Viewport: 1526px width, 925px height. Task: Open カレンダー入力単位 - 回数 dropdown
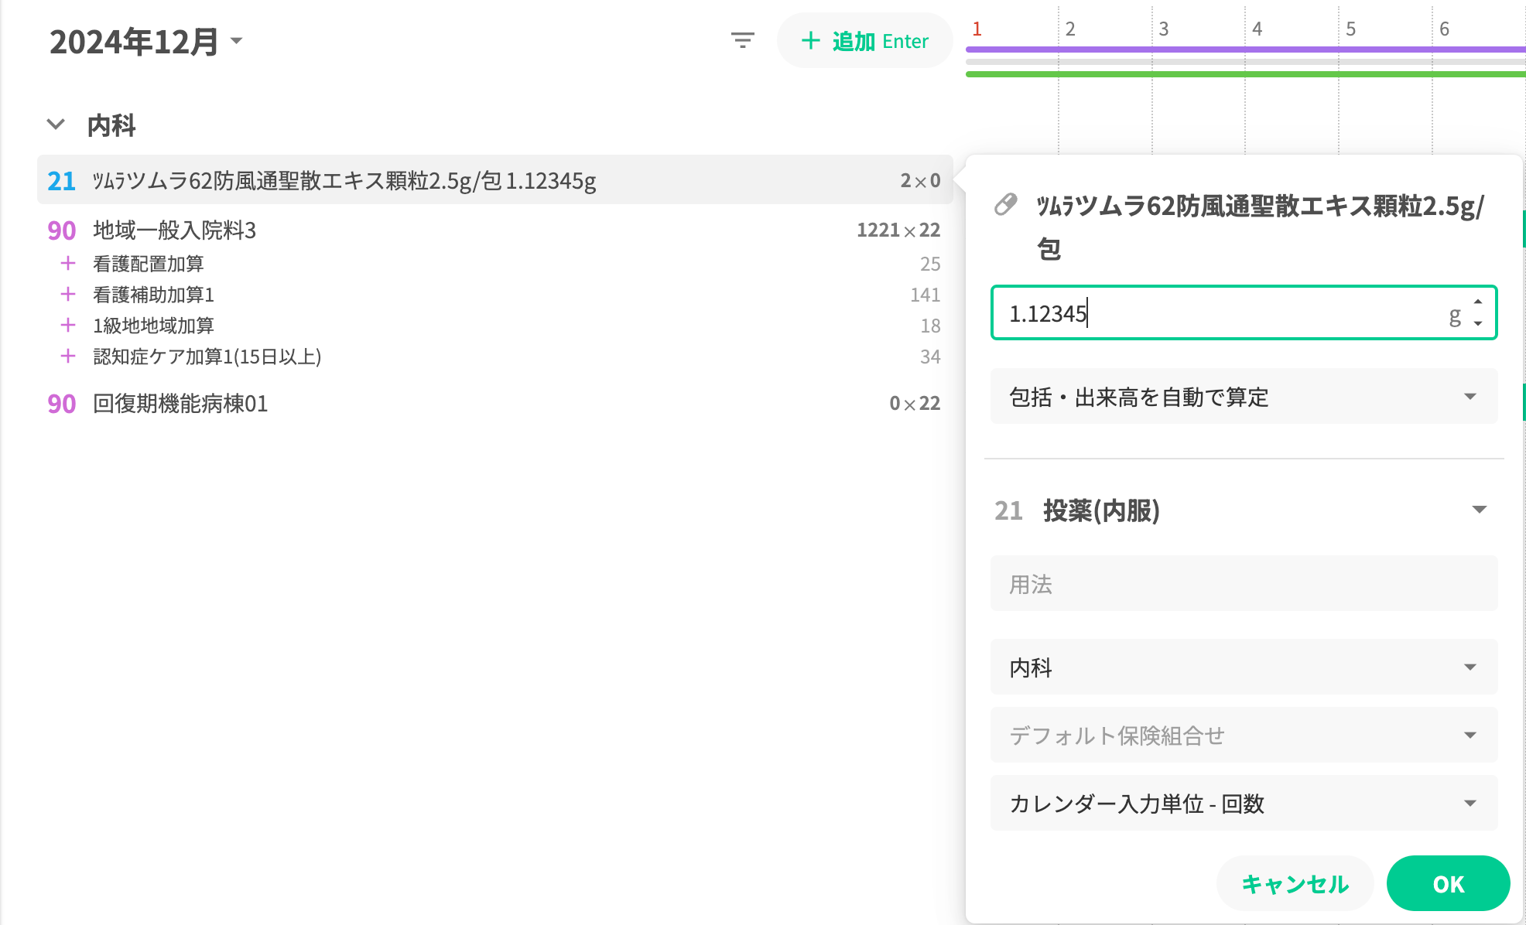pyautogui.click(x=1243, y=804)
